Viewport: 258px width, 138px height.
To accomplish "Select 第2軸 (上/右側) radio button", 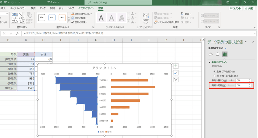I will coord(215,75).
